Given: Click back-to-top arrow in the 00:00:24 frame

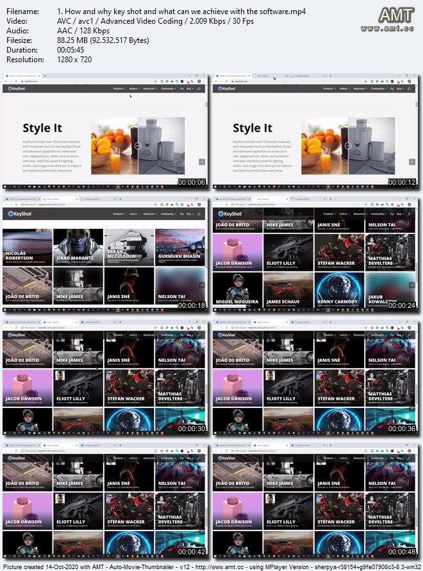Looking at the screenshot, I should tap(412, 285).
